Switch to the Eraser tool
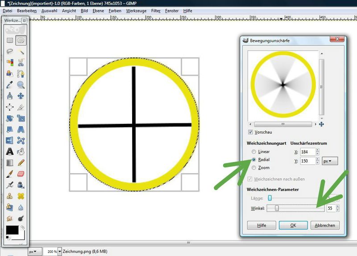Viewport: 357px width, 256px height. click(x=21, y=174)
